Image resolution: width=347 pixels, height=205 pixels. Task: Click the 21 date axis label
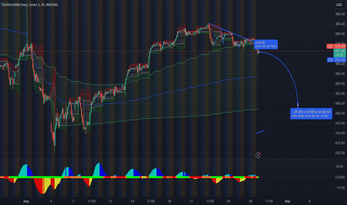point(191,201)
